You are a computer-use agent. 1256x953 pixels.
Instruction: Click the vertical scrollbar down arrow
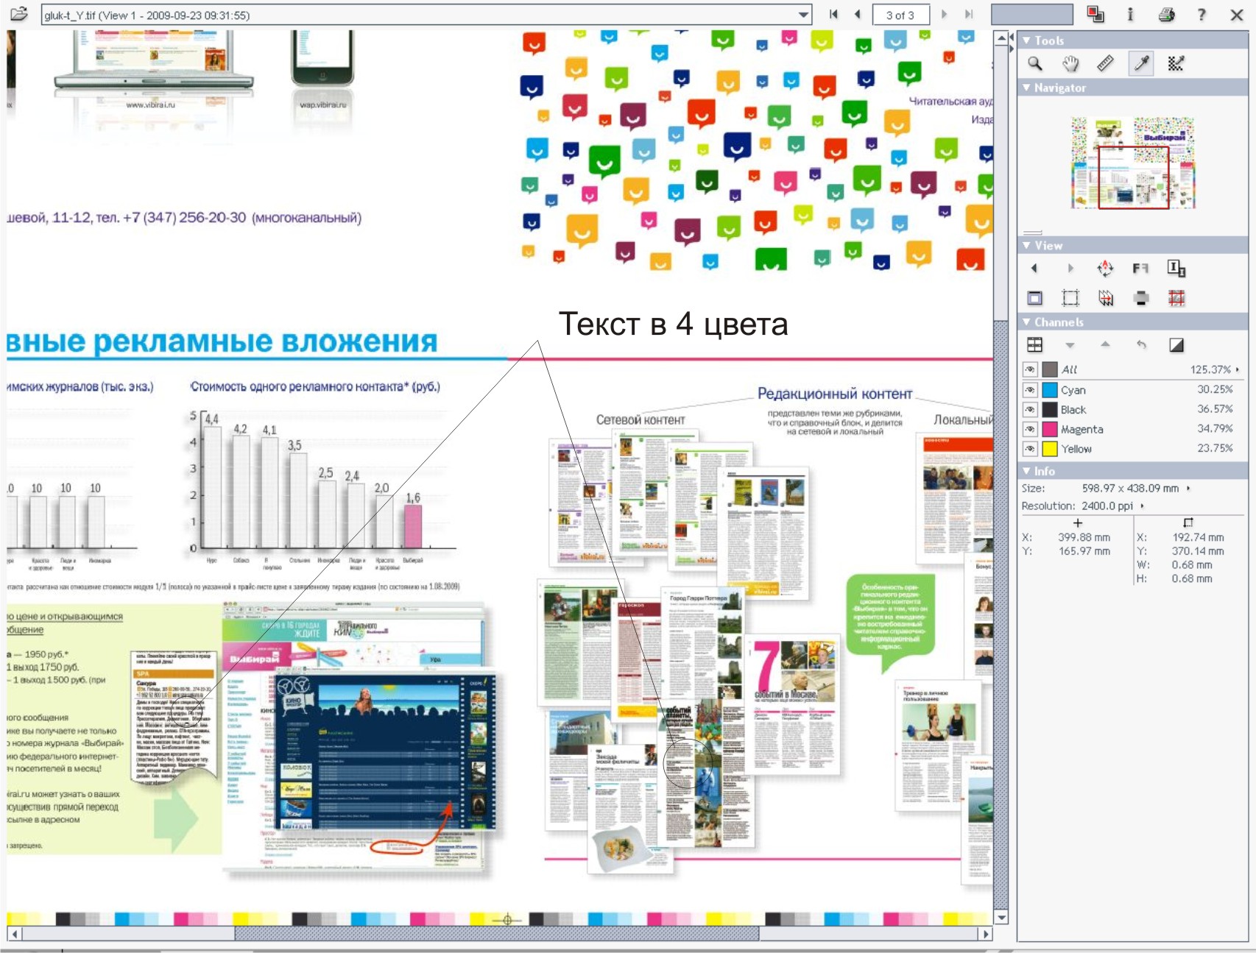click(x=1001, y=917)
